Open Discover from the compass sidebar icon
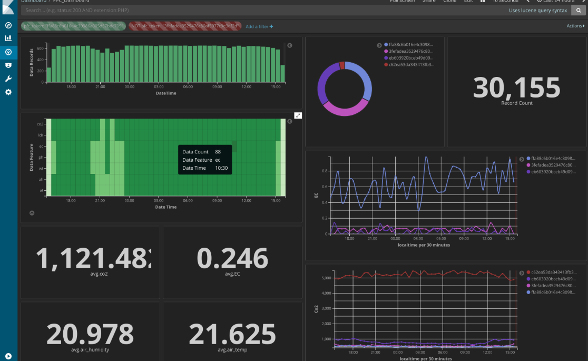Image resolution: width=588 pixels, height=361 pixels. (8, 25)
